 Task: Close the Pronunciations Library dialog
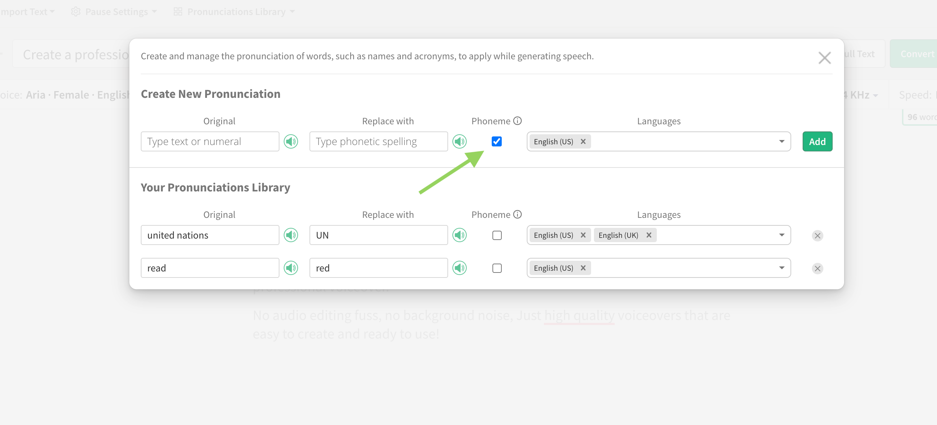coord(825,58)
